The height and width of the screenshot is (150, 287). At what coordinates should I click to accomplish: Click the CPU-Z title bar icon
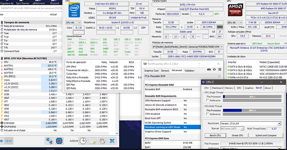[x=203, y=82]
